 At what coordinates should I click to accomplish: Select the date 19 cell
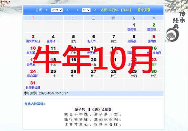point(73,62)
